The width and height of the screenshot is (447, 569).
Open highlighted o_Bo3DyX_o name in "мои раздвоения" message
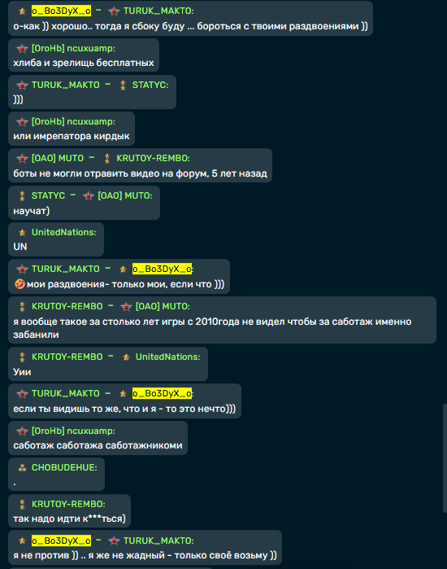162,269
